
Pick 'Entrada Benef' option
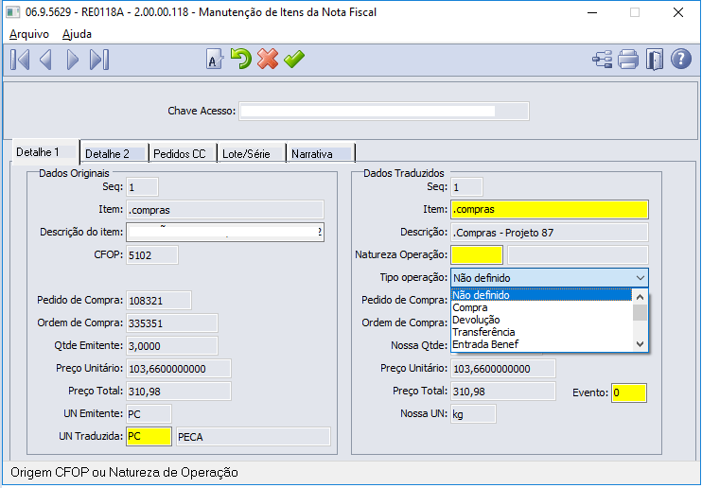click(x=541, y=344)
